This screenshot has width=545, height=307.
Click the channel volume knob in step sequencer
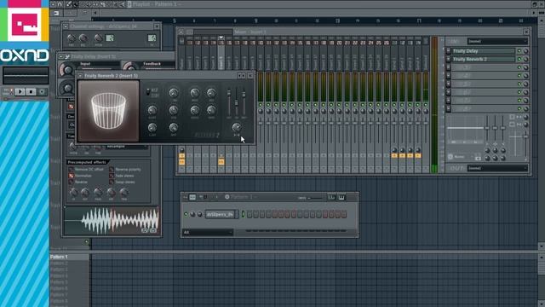click(x=199, y=214)
